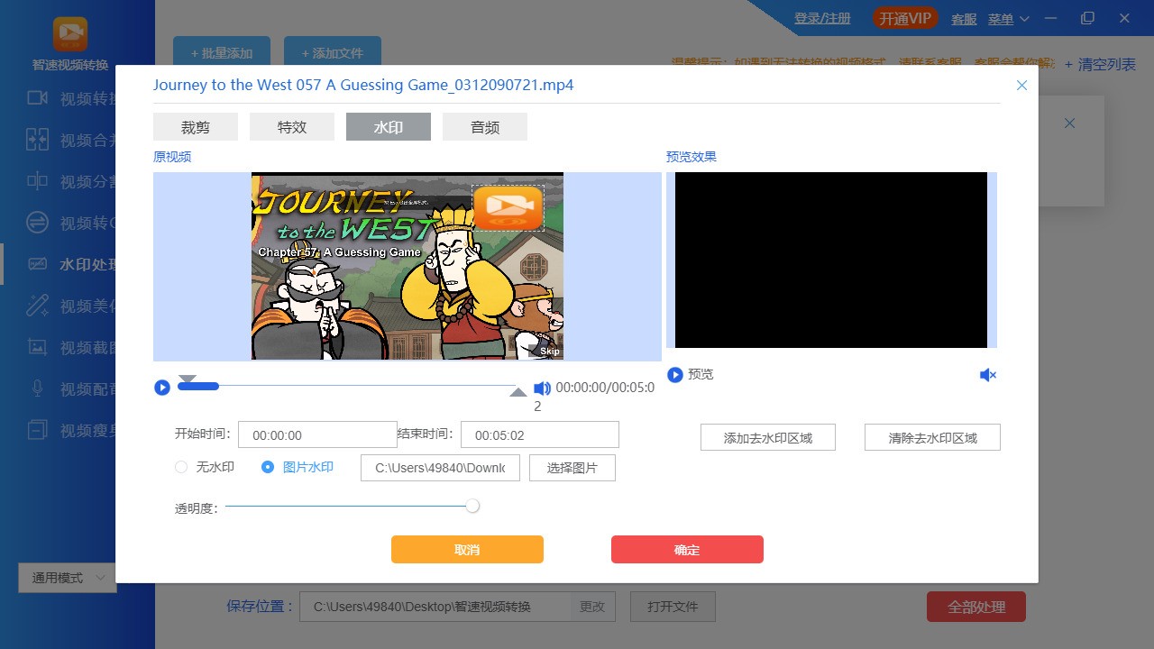
Task: Click 更改 to change save location
Action: pos(592,607)
